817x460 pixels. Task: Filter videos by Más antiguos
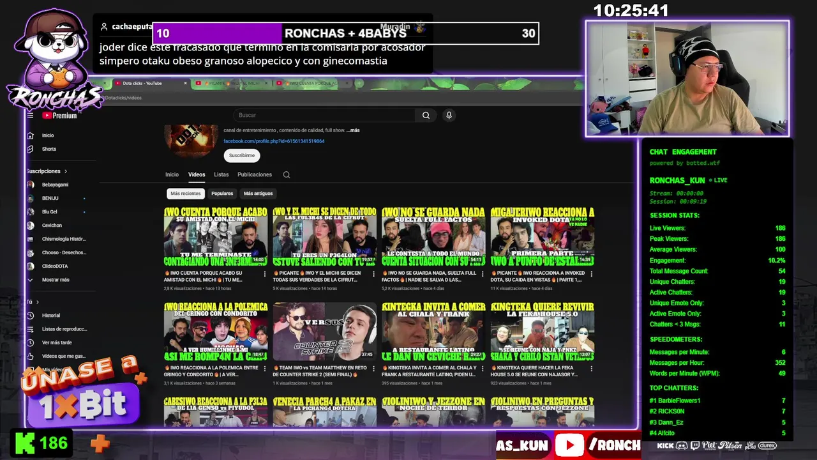tap(258, 194)
